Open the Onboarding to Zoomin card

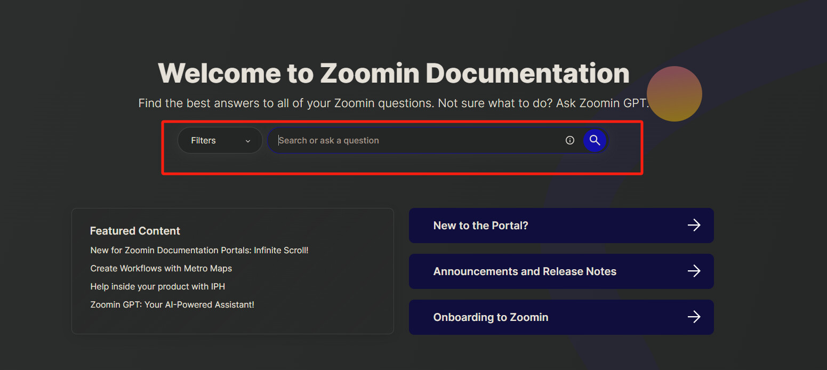(x=533, y=317)
